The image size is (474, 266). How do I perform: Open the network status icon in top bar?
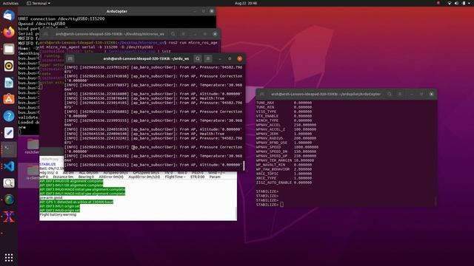450,3
